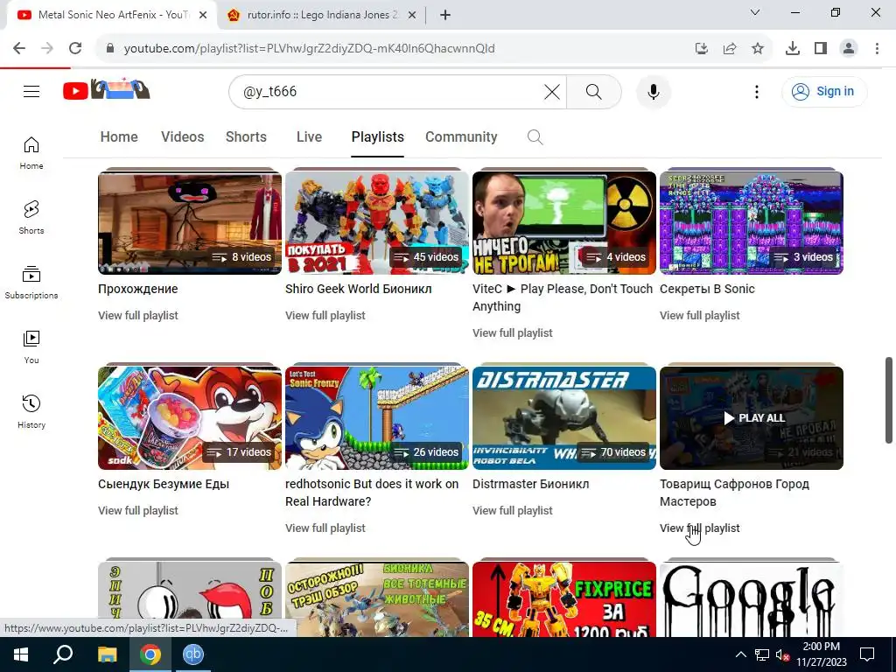Viewport: 896px width, 672px height.
Task: View full playlist under Shiro Geek World
Action: pos(325,315)
